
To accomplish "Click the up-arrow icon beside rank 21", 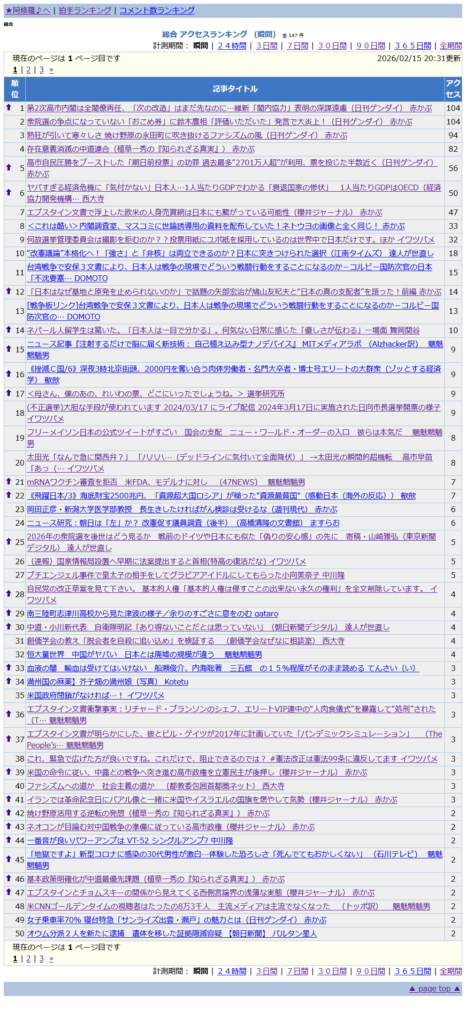I will (8, 481).
